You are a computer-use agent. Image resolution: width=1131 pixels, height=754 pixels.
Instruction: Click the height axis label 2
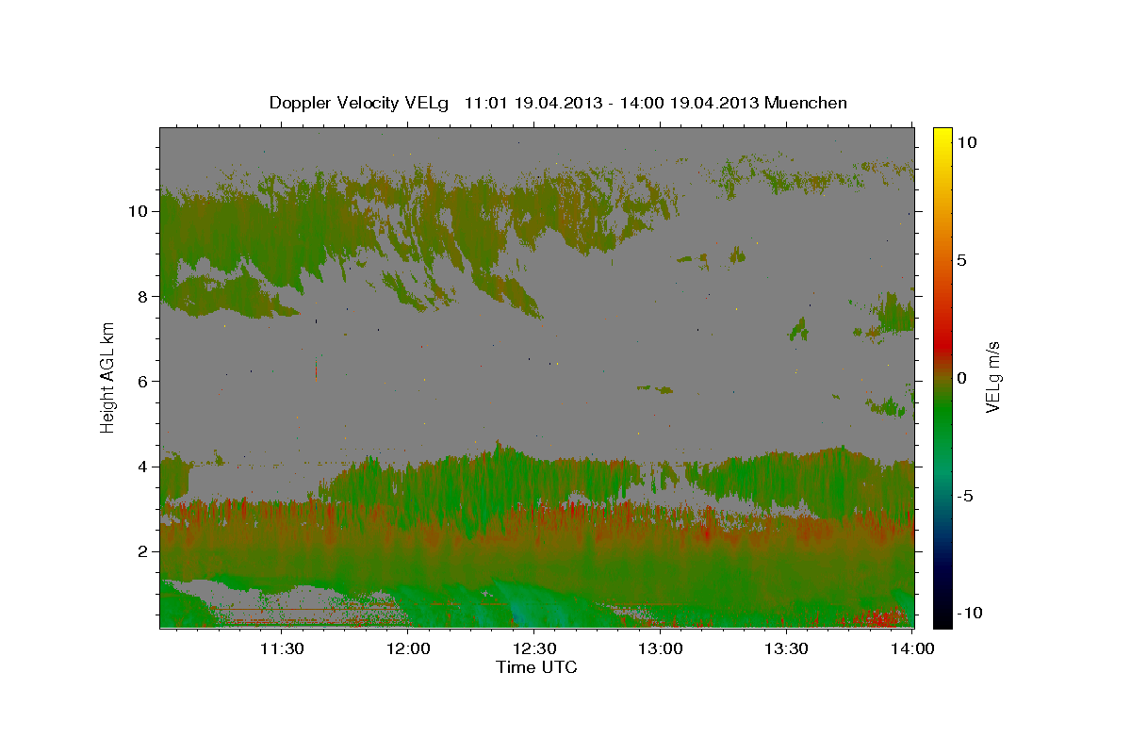[143, 551]
